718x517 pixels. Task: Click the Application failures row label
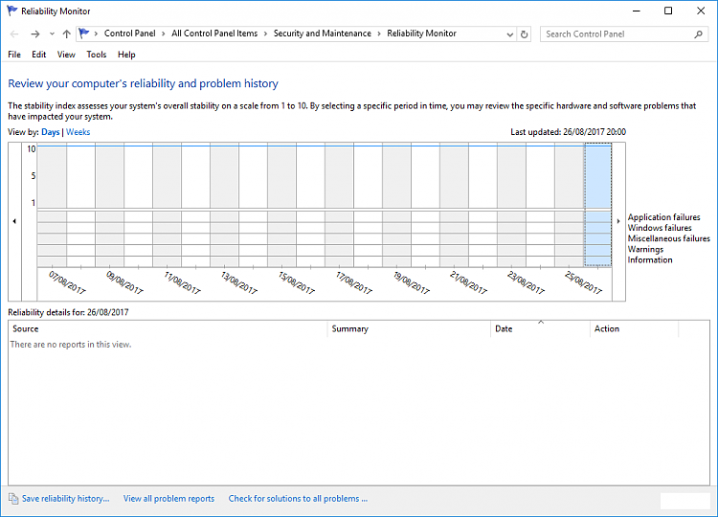[664, 217]
